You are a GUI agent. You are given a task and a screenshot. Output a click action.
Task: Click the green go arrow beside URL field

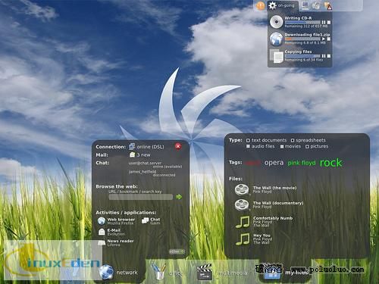179,197
